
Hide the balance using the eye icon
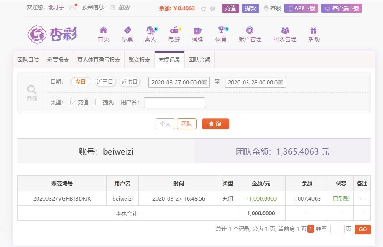[x=213, y=9]
